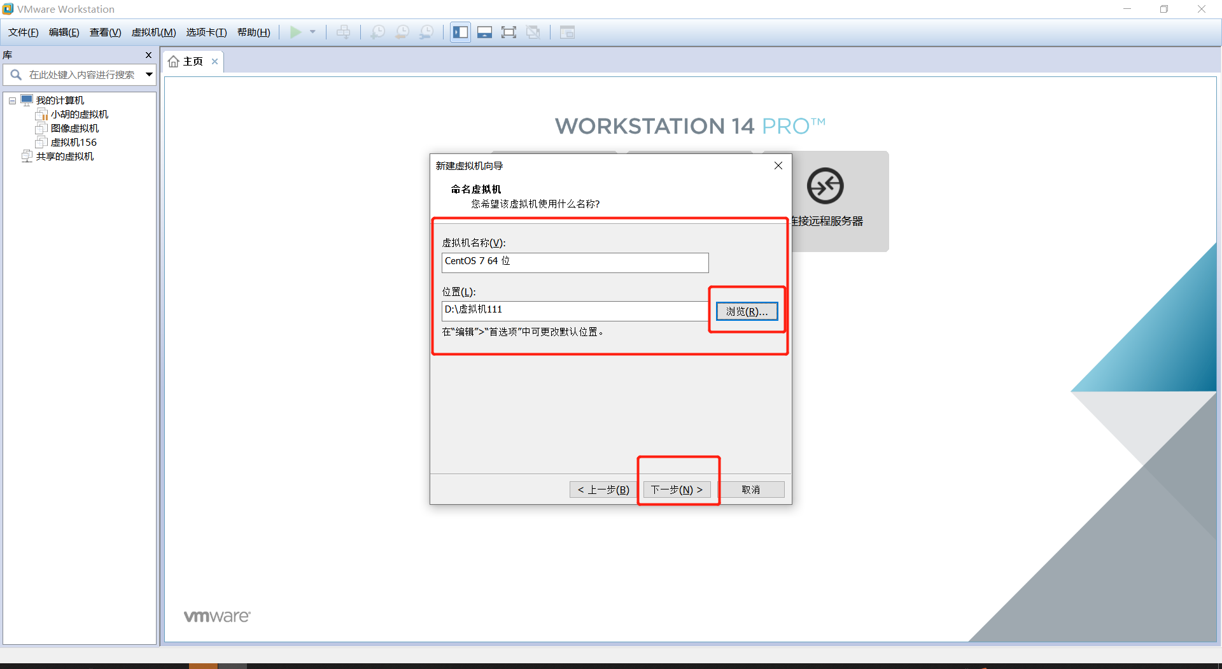
Task: Click the 您希望该虚拟机使用什么名称? text
Action: (x=535, y=204)
